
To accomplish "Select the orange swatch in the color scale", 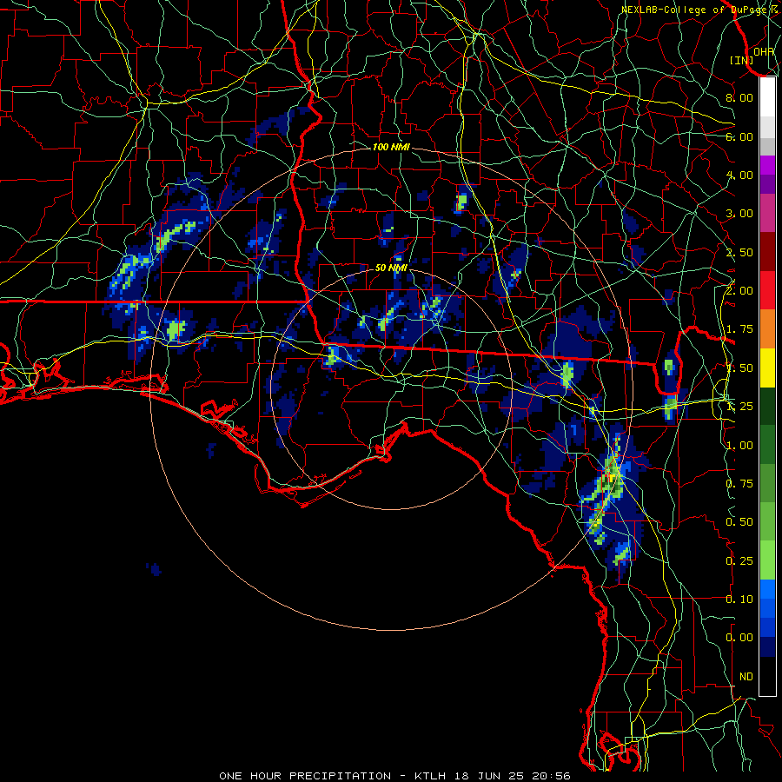I will [x=767, y=329].
